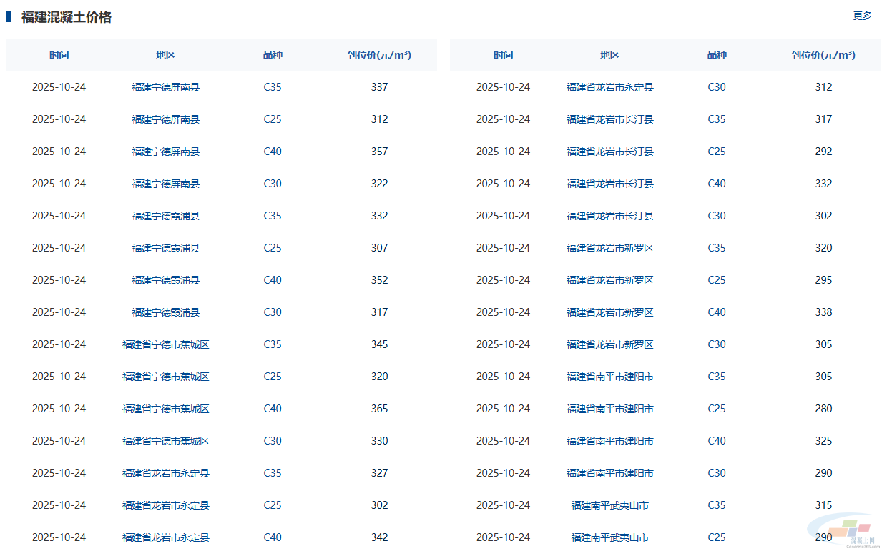Open the 更多 link at top right
887x556 pixels.
coord(862,16)
